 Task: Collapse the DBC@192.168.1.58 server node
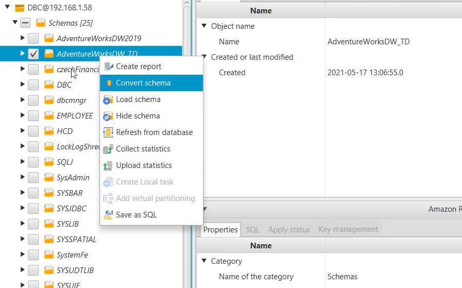(7, 7)
